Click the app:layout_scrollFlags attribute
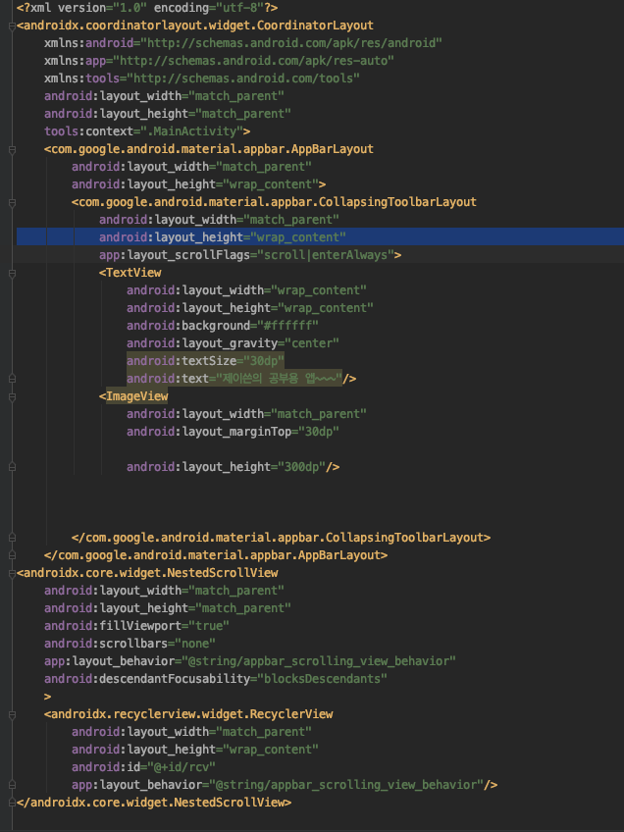Screen dimensions: 624x832 click(x=250, y=255)
